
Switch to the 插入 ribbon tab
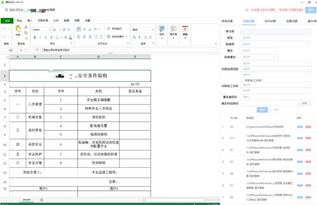pyautogui.click(x=30, y=21)
